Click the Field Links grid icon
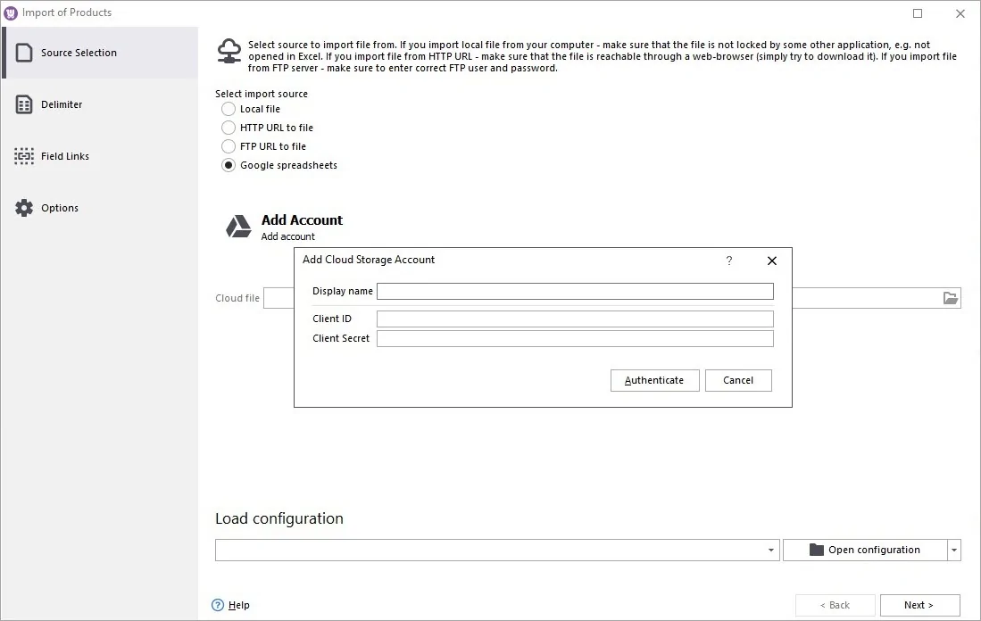The image size is (981, 621). click(23, 155)
